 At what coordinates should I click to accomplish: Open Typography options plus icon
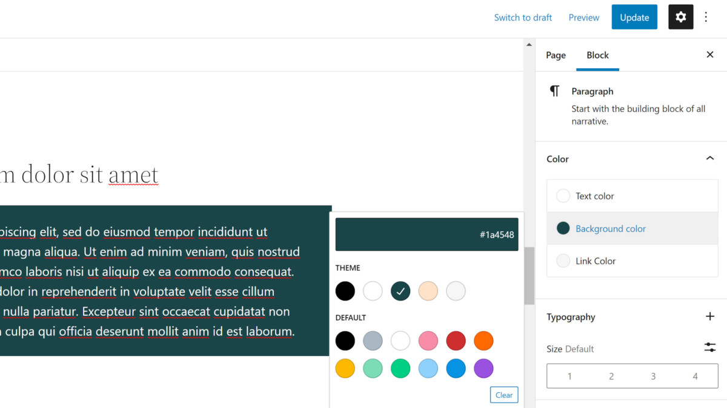(x=710, y=317)
